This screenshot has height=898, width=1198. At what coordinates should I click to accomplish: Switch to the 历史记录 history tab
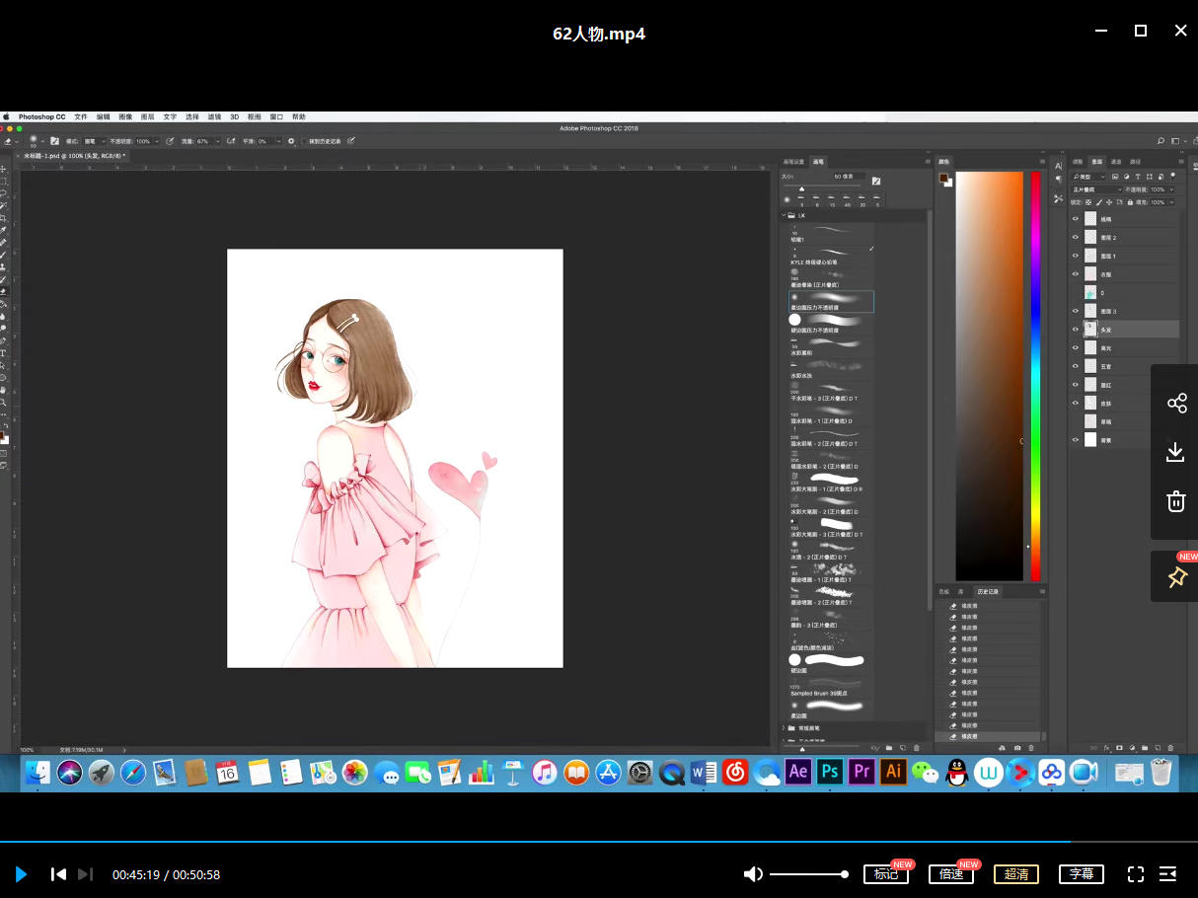tap(988, 592)
